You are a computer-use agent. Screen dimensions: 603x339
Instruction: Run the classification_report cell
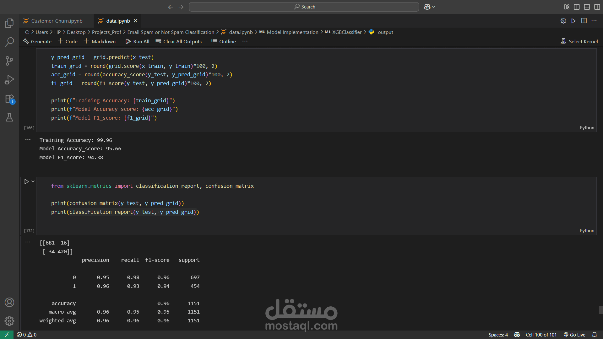tap(26, 181)
